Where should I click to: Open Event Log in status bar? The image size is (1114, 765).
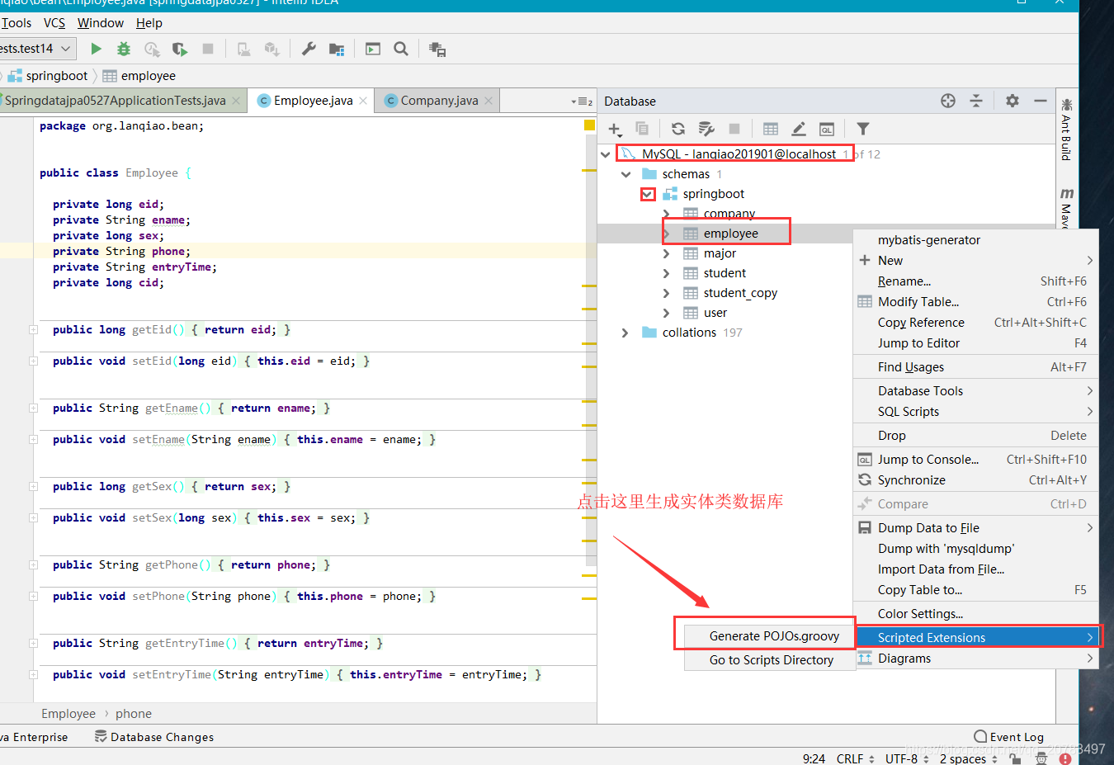coord(1008,737)
